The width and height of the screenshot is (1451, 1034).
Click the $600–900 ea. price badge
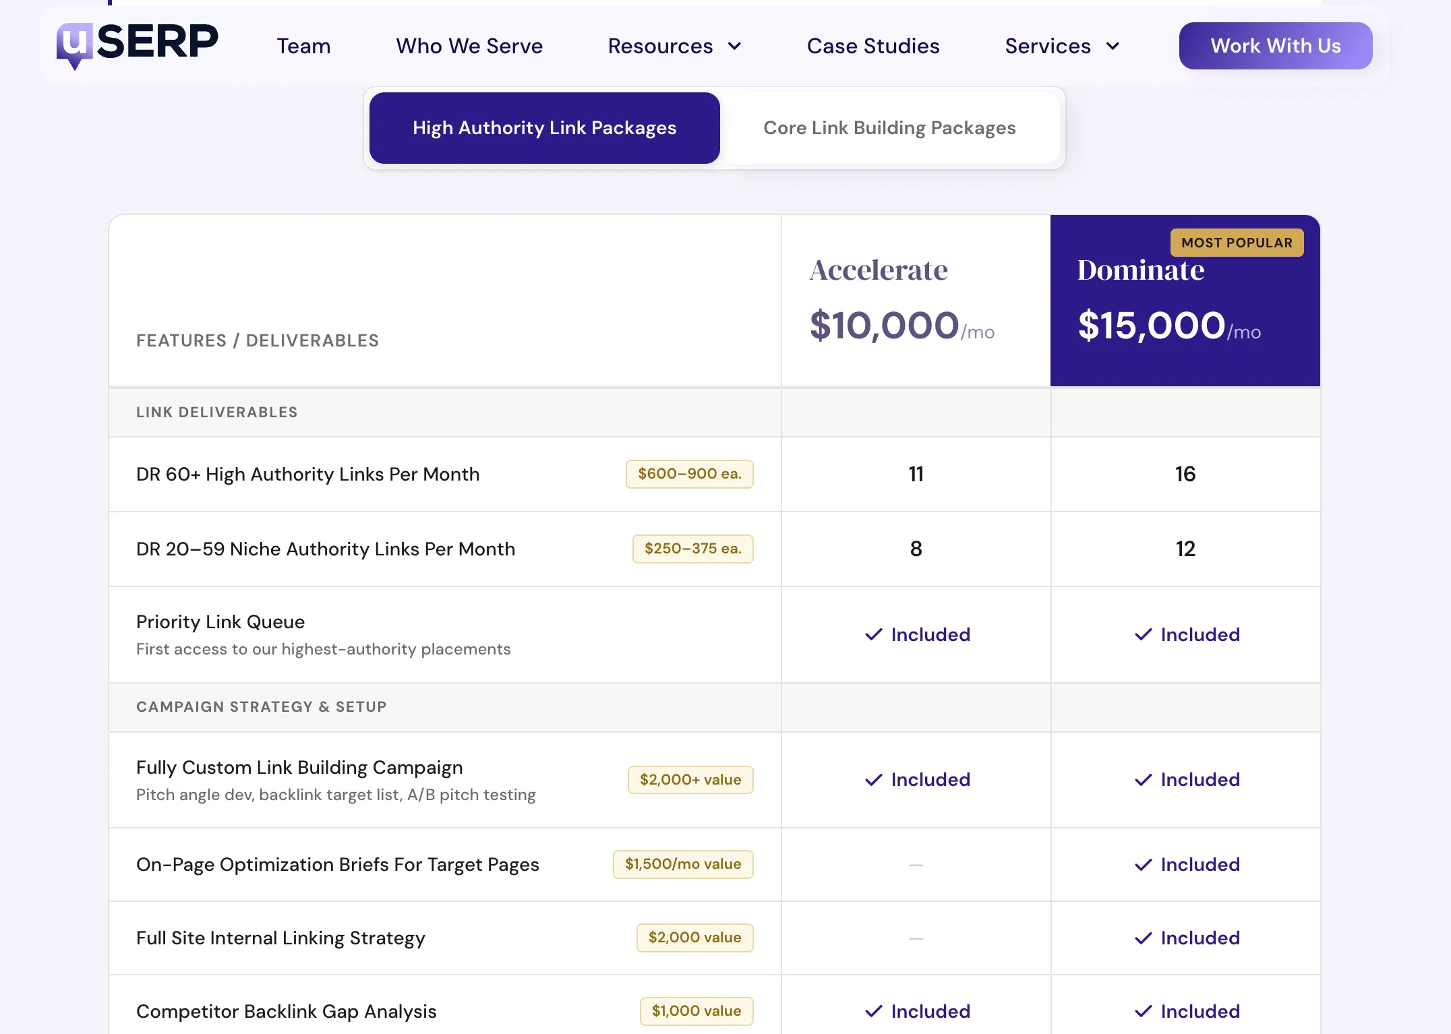click(690, 474)
